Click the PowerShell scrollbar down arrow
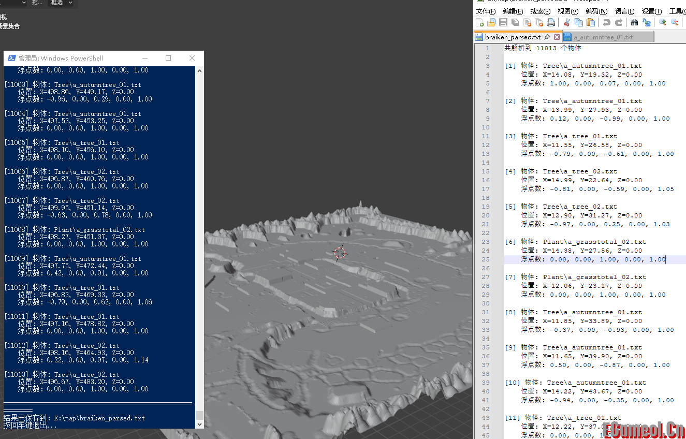The height and width of the screenshot is (439, 686). coord(200,424)
